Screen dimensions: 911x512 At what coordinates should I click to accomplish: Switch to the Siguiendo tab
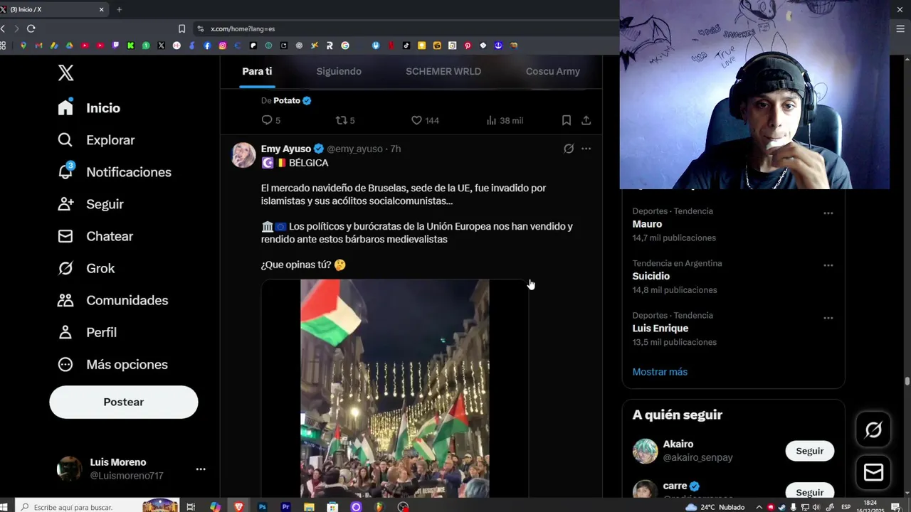tap(339, 71)
